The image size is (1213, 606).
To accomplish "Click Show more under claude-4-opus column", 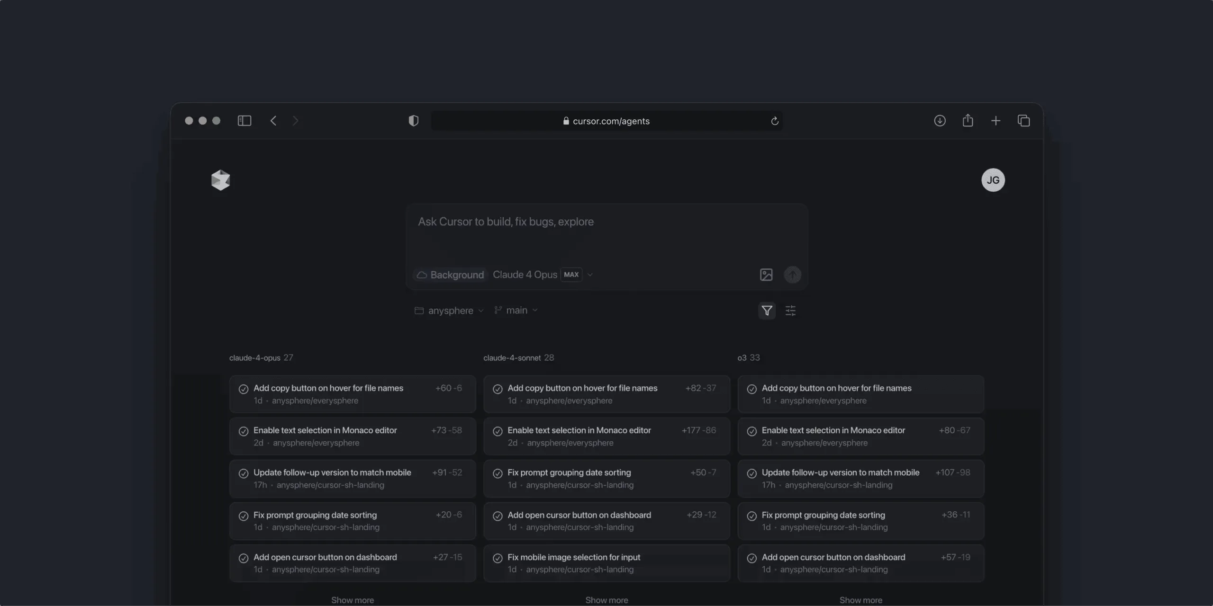I will [x=352, y=600].
